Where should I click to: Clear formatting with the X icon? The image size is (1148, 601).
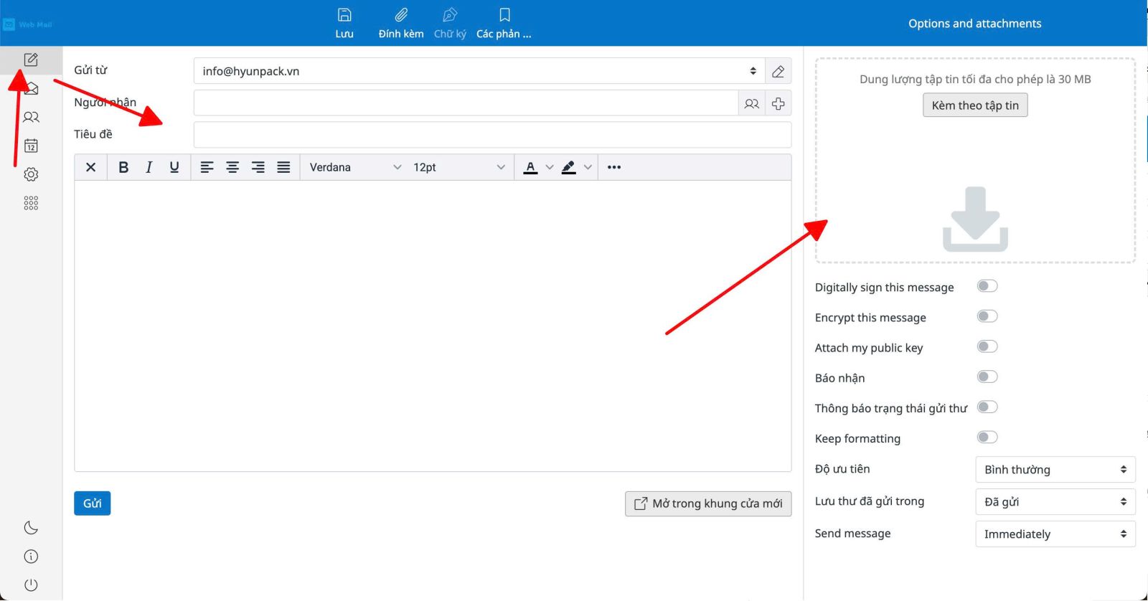90,167
